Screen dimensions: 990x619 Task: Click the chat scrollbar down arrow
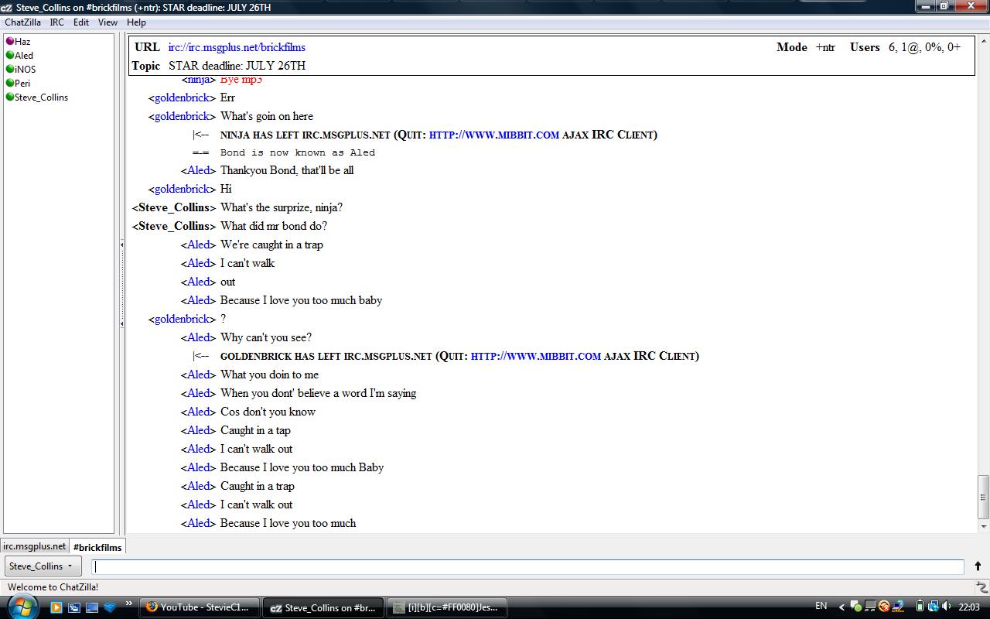coord(984,526)
